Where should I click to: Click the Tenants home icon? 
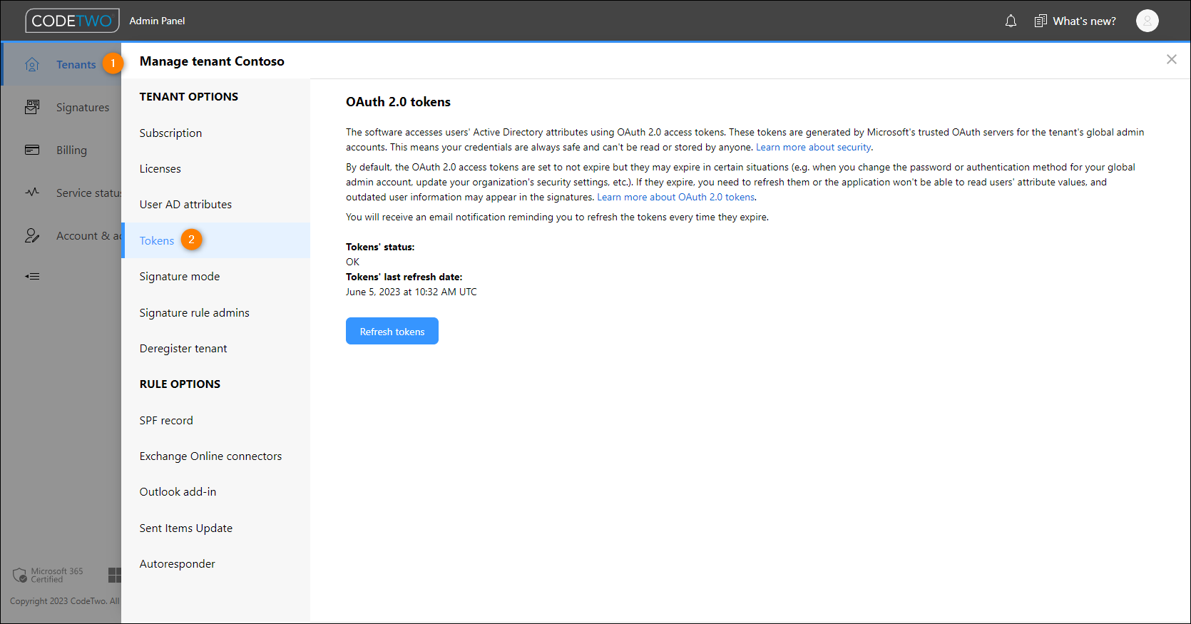pyautogui.click(x=32, y=65)
